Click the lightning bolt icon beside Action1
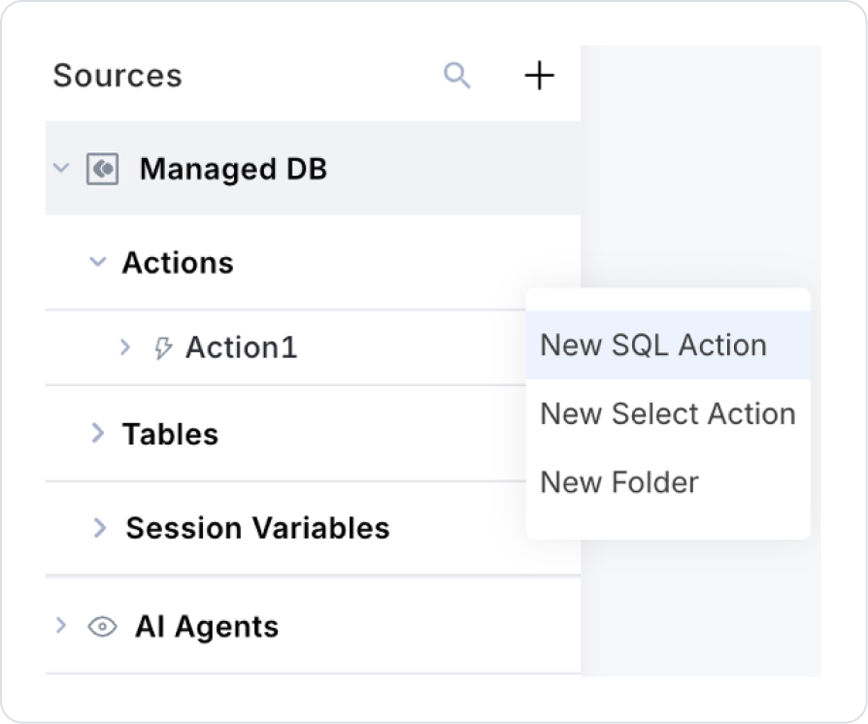The width and height of the screenshot is (868, 724). [x=164, y=347]
